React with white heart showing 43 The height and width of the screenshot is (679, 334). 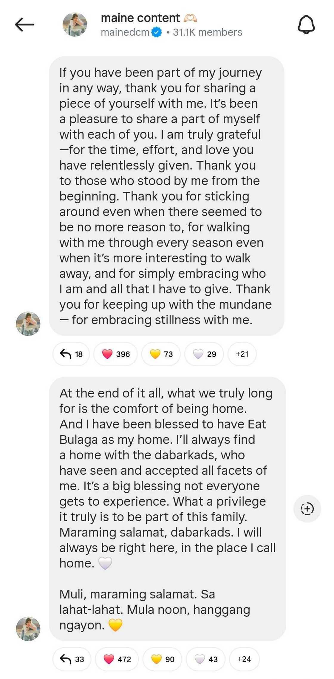[x=205, y=659]
